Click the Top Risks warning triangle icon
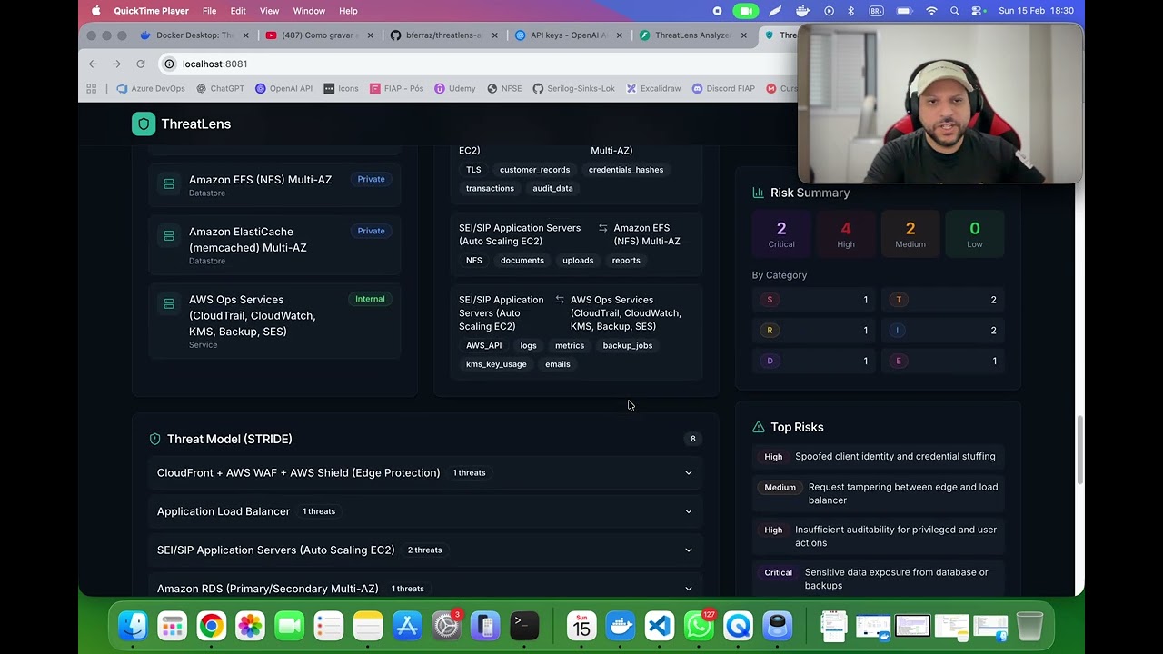This screenshot has width=1163, height=654. coord(758,427)
